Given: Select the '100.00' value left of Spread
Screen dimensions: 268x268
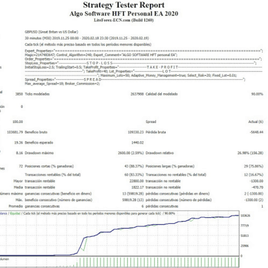Looking at the screenshot, I should (18, 122).
